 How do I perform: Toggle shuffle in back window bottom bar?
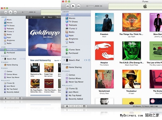10,98
